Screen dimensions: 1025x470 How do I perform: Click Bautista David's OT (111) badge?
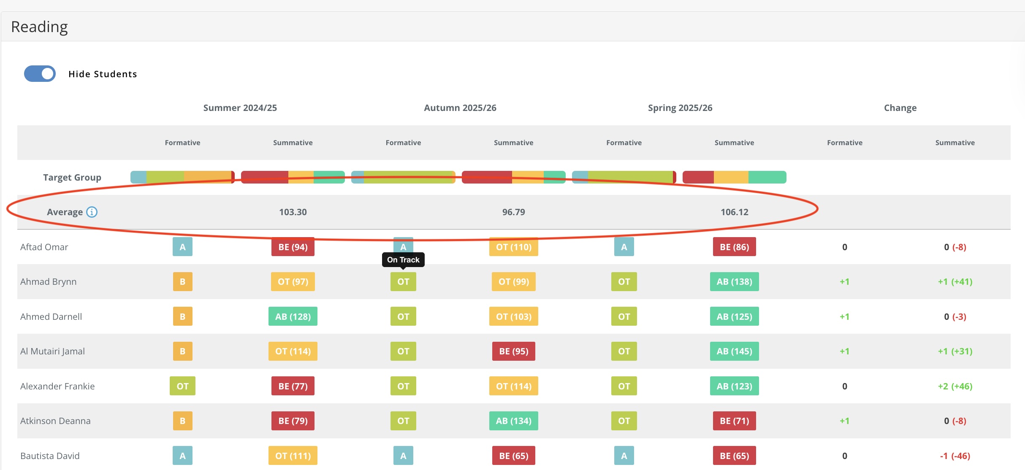coord(293,456)
